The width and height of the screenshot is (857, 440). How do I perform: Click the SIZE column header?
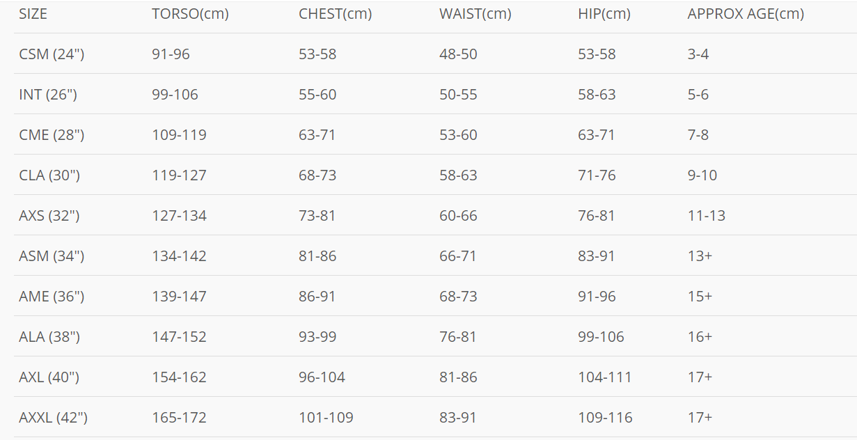(33, 14)
